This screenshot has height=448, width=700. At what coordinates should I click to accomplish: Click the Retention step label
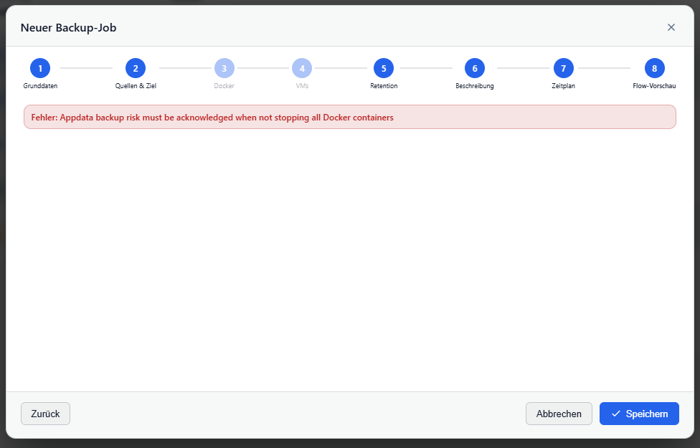tap(384, 86)
